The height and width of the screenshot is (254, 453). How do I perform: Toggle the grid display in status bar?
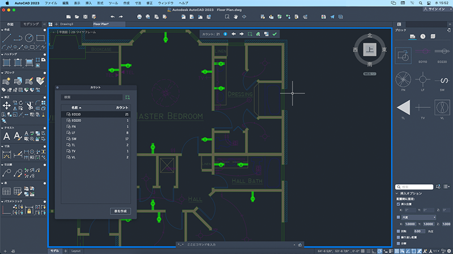click(x=363, y=251)
